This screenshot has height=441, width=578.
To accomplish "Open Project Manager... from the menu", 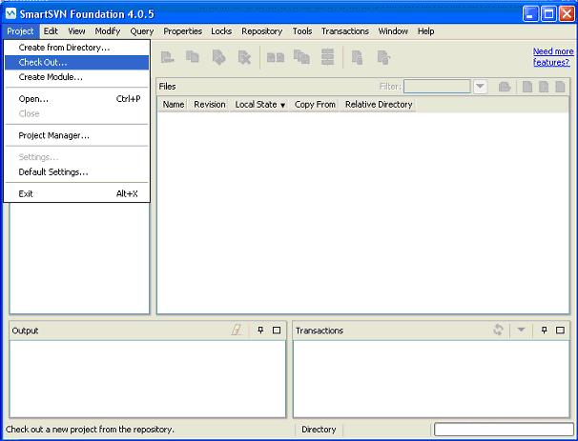I will pos(54,135).
